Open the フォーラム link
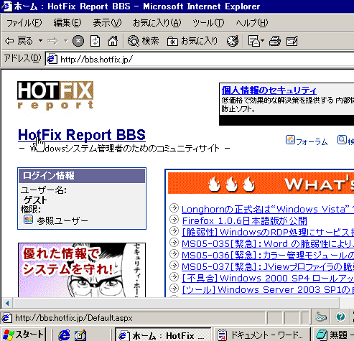Viewport: 354px width, 341px height. (312, 142)
